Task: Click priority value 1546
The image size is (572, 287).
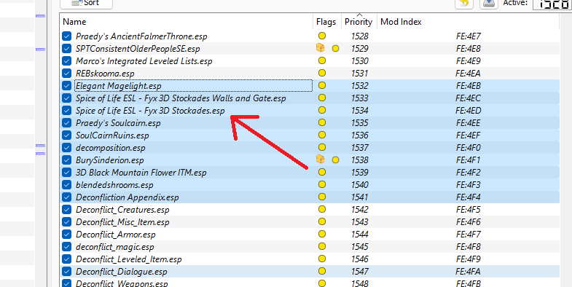Action: [x=360, y=259]
